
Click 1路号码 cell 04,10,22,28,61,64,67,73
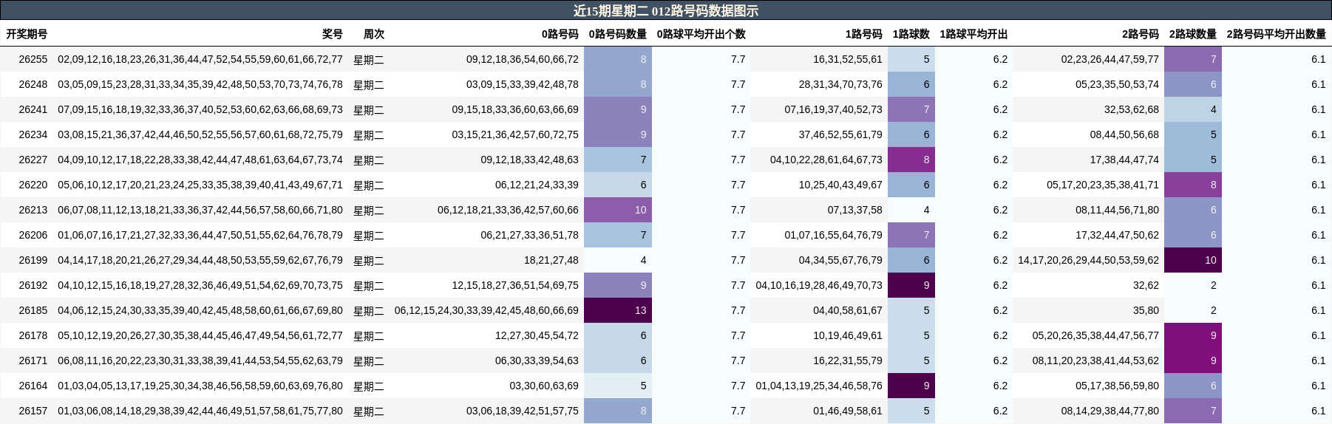(826, 160)
